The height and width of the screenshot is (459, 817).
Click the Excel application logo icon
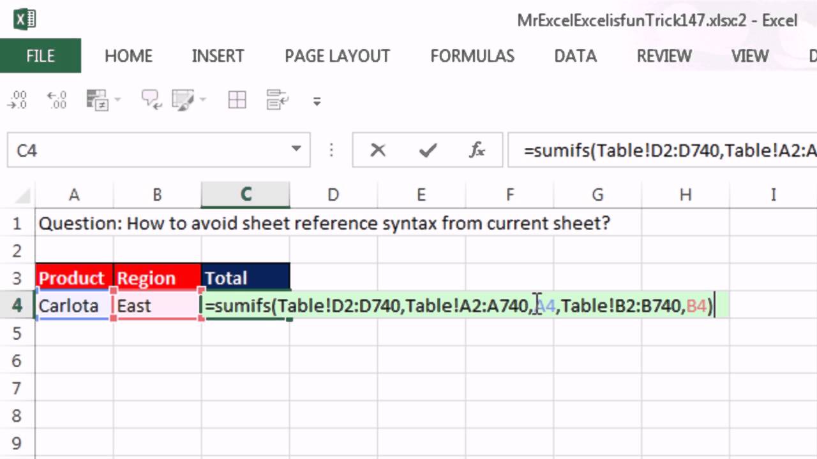(x=25, y=20)
